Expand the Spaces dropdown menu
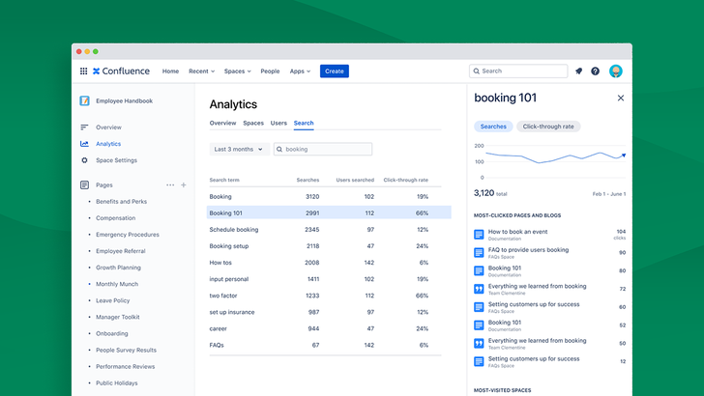Screen dimensions: 704x396 click(238, 71)
